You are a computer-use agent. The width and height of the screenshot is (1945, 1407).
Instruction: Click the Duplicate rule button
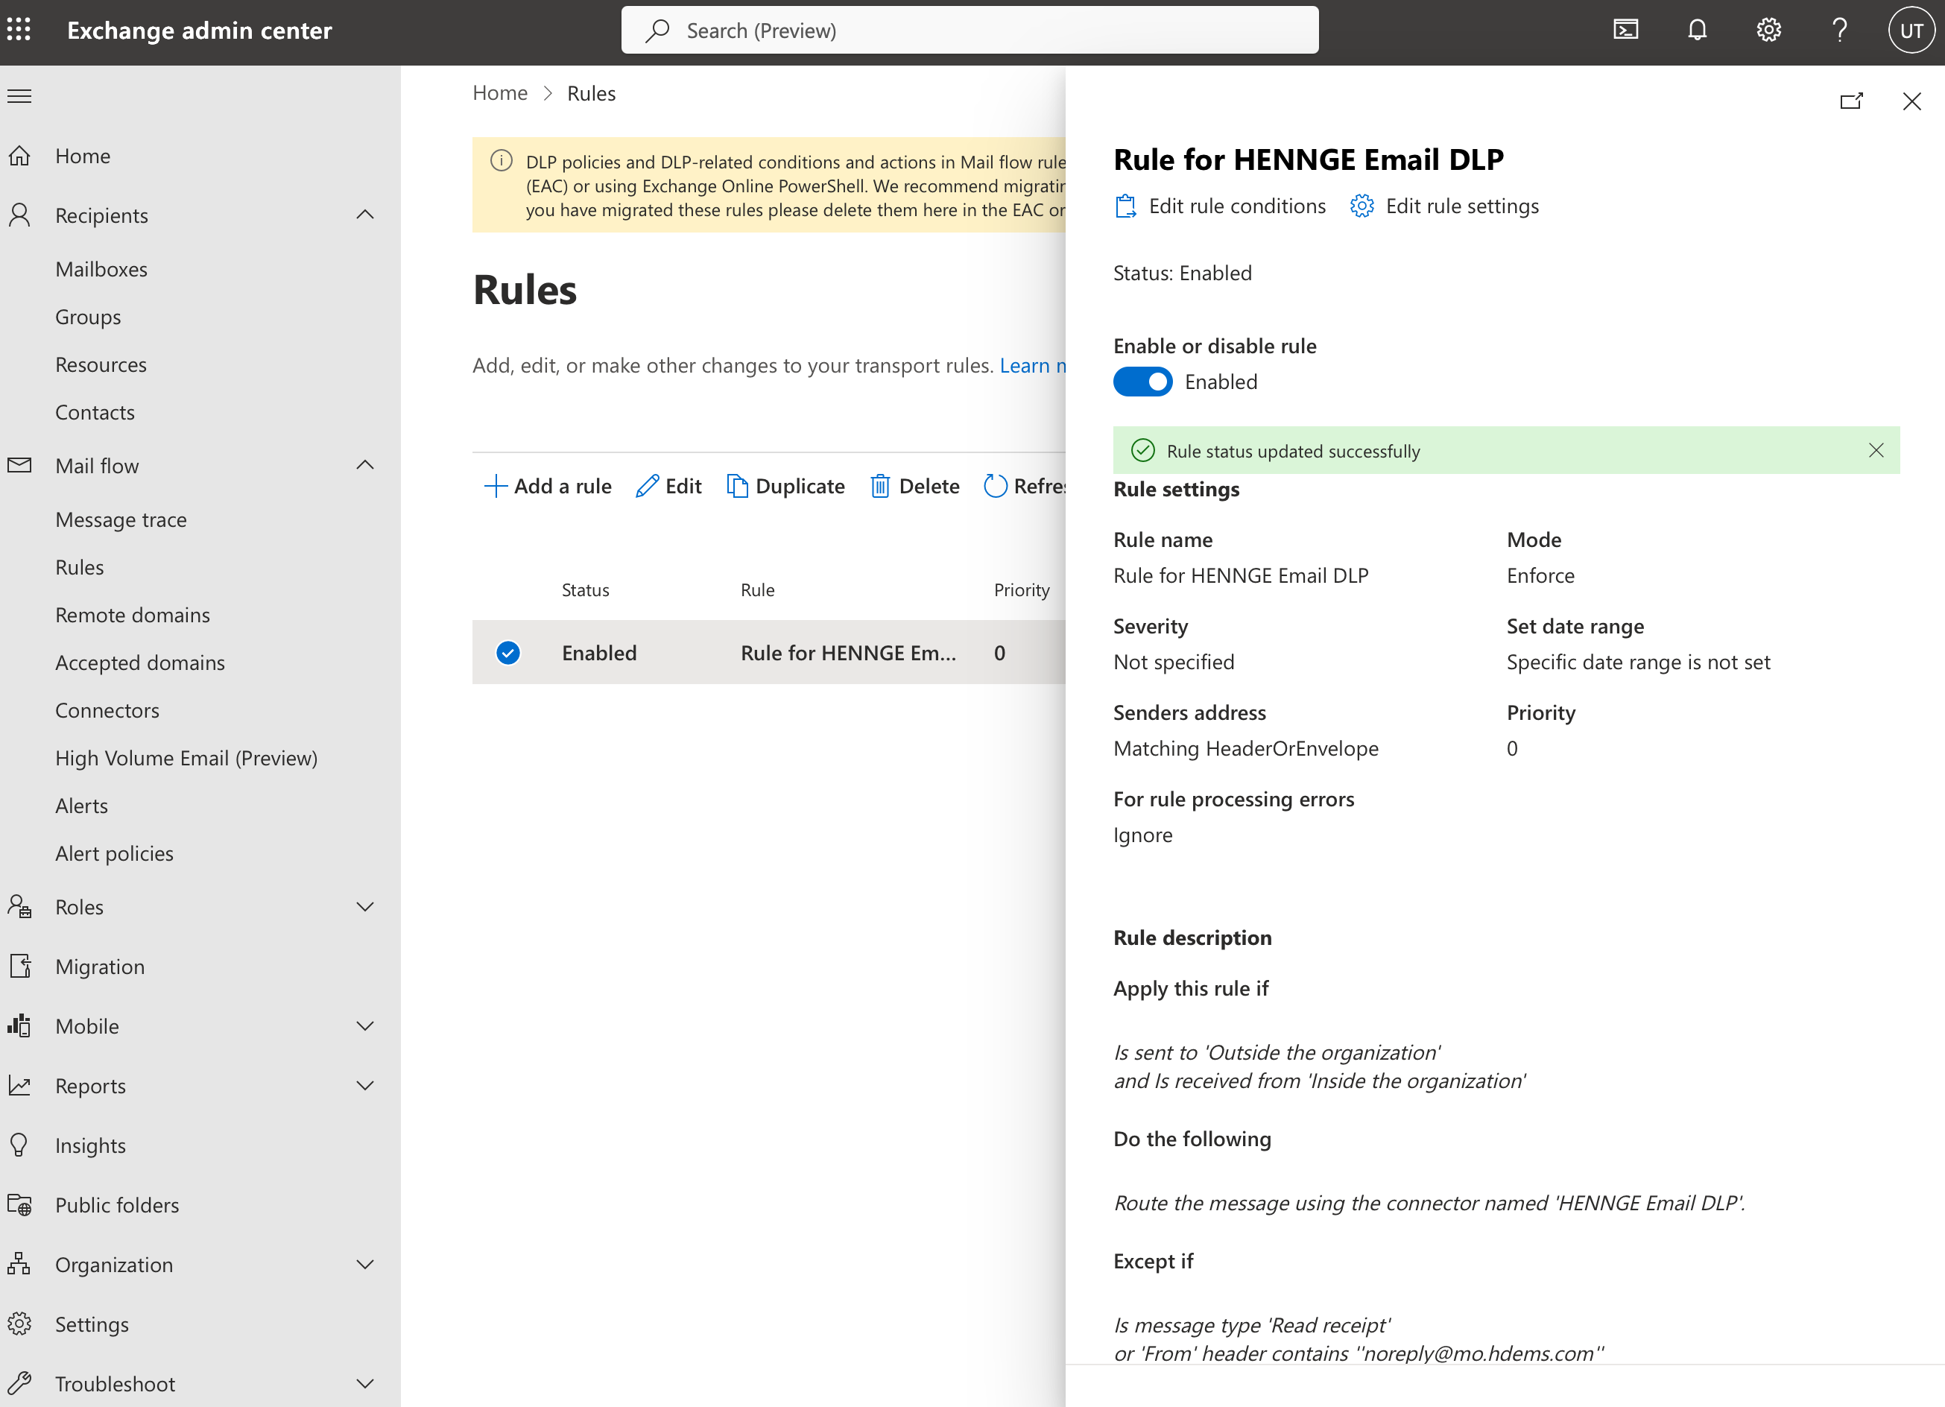(785, 486)
